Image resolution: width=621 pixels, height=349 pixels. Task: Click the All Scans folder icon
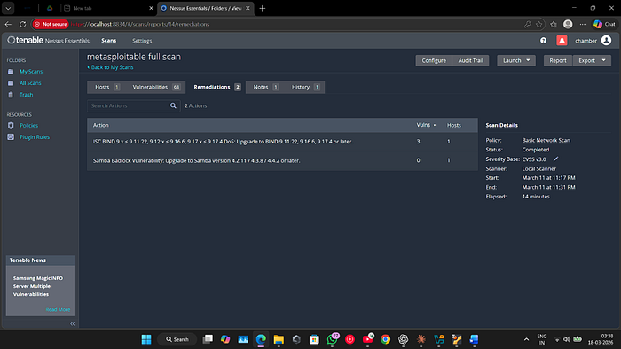11,83
